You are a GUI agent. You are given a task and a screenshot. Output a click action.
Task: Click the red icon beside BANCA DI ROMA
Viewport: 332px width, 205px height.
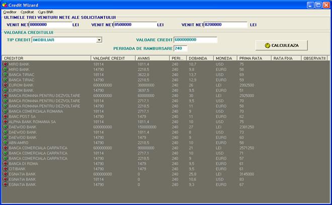6,163
